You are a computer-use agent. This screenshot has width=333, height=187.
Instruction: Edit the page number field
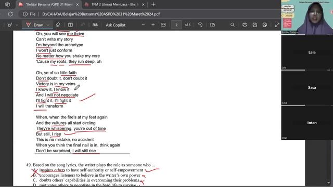pos(176,25)
